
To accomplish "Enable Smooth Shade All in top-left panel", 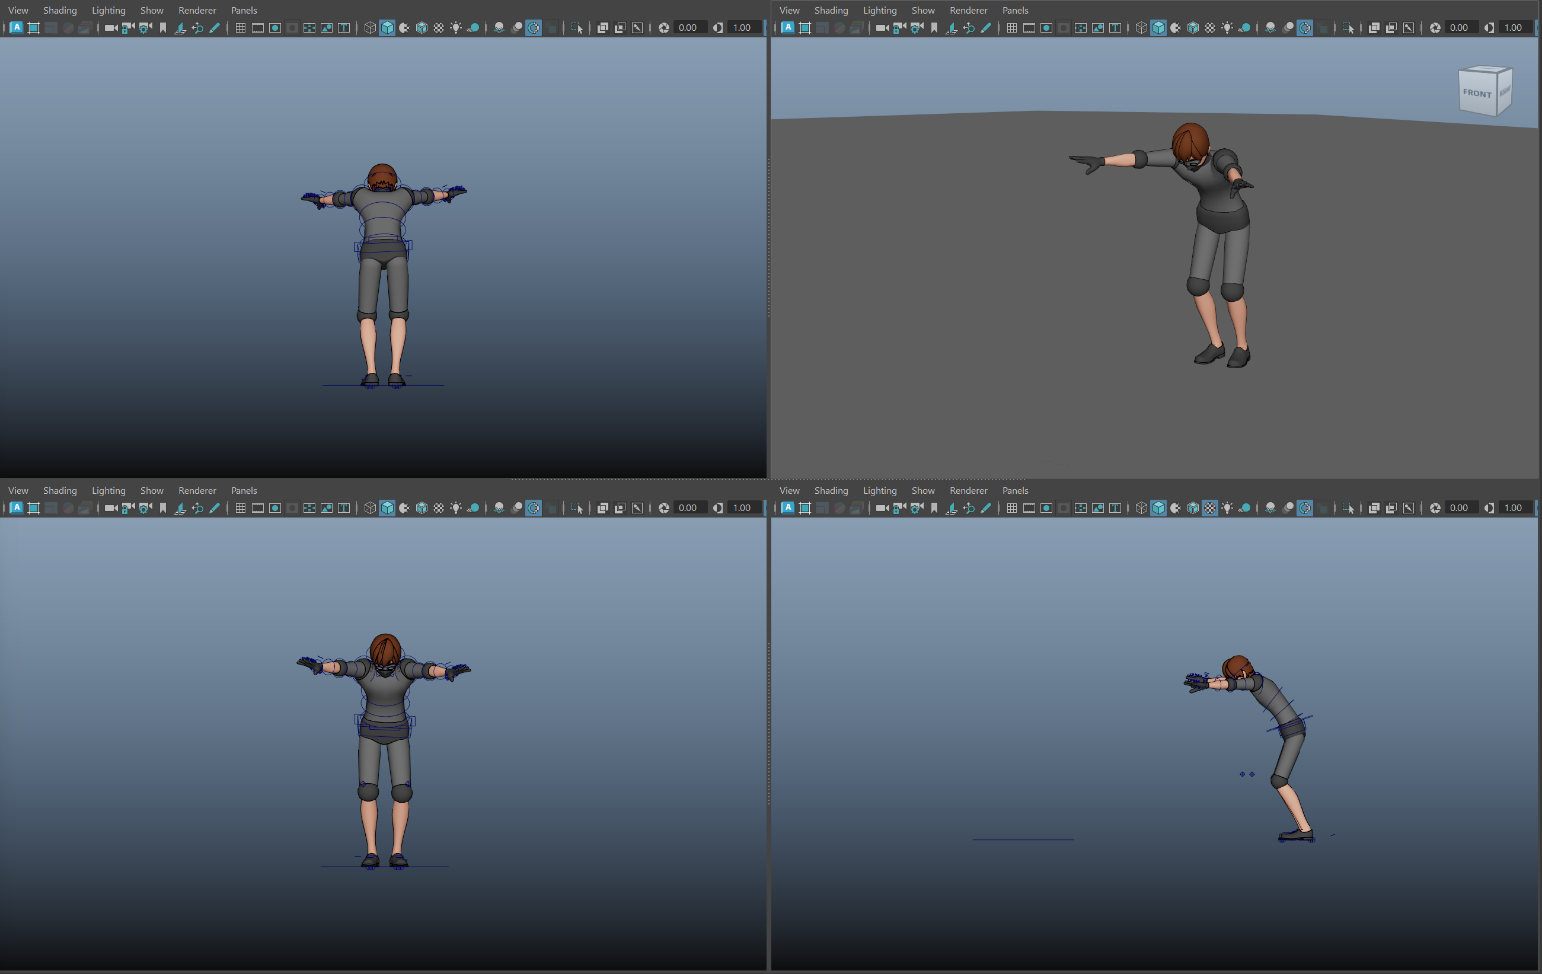I will point(387,27).
